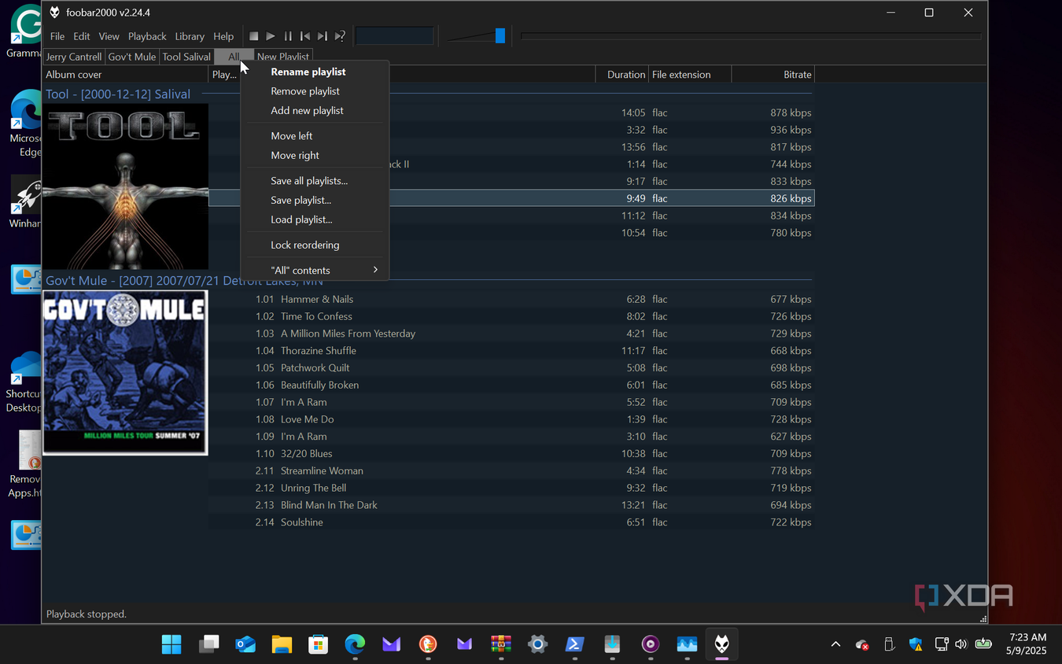Screen dimensions: 1062x664
Task: Open the File menu
Action: [57, 36]
